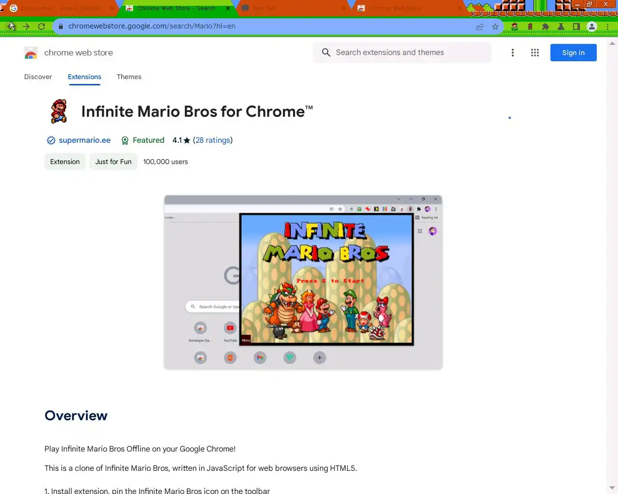Select the Chrome Web Store - Search tab
The width and height of the screenshot is (618, 494).
[176, 8]
